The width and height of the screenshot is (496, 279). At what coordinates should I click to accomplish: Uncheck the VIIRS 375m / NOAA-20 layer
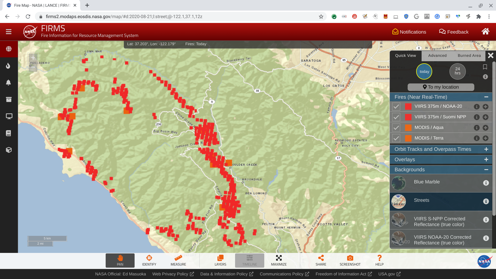(396, 106)
